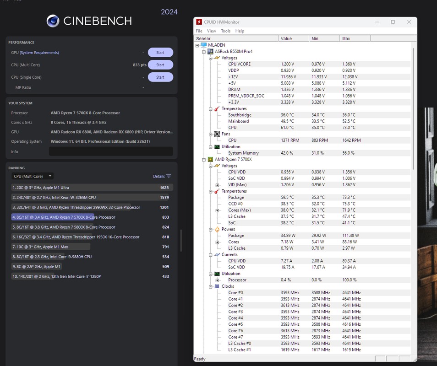Click the Cinebench logo icon

tap(53, 21)
